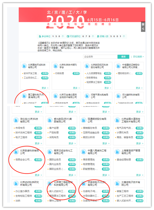Expand 更多 under 紫光数码(苏州)集团有限公司
Screen dimensions: 154x210
point(72,143)
